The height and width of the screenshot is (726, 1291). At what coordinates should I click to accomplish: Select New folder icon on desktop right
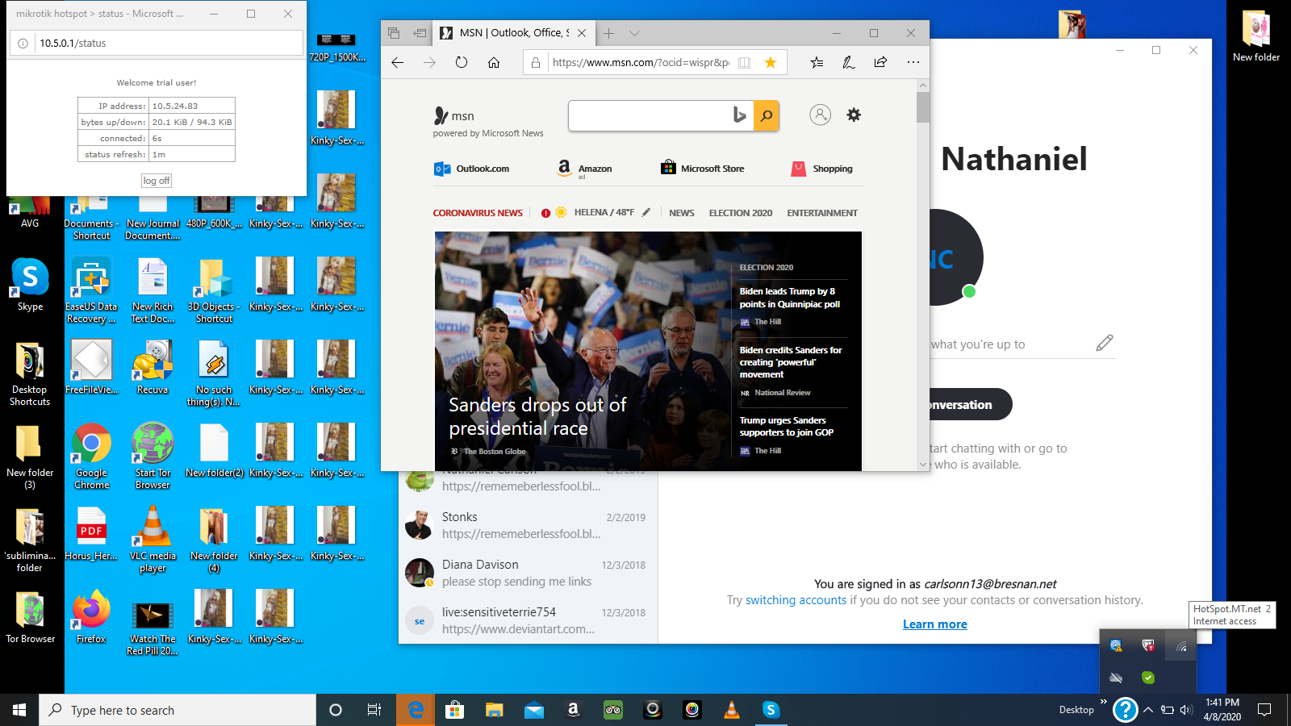1256,37
